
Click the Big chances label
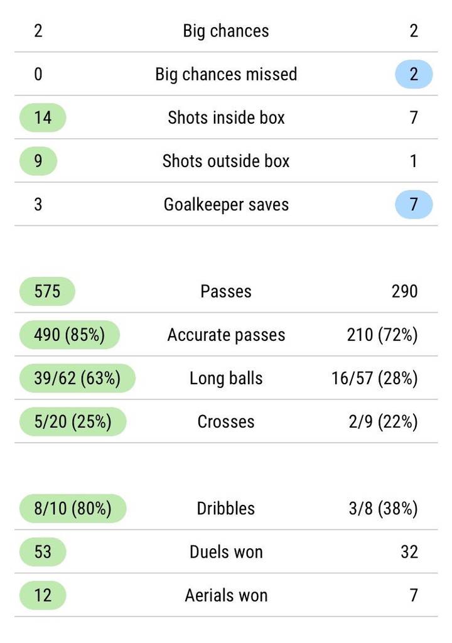[226, 31]
